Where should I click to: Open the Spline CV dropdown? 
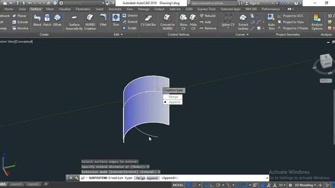[x=228, y=28]
